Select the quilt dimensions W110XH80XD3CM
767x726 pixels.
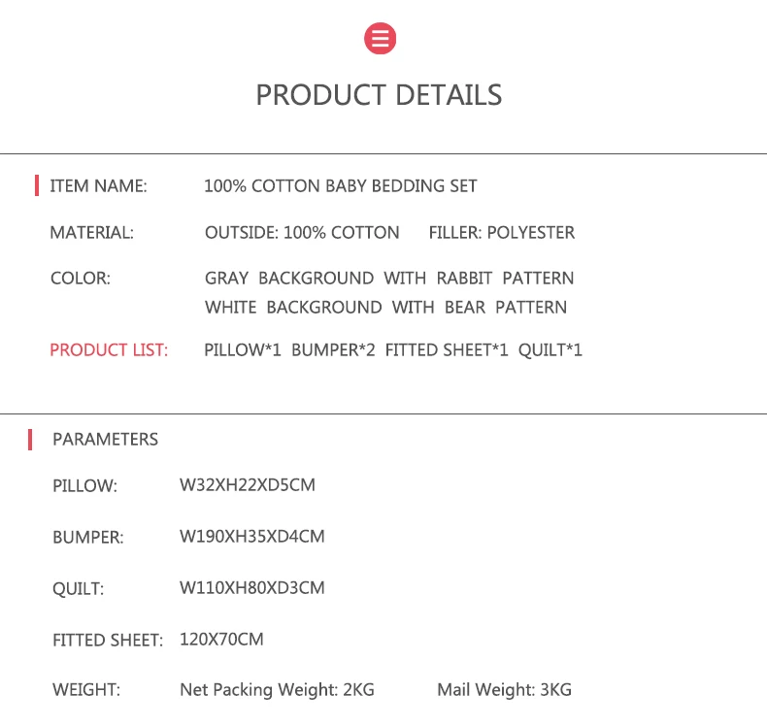251,587
